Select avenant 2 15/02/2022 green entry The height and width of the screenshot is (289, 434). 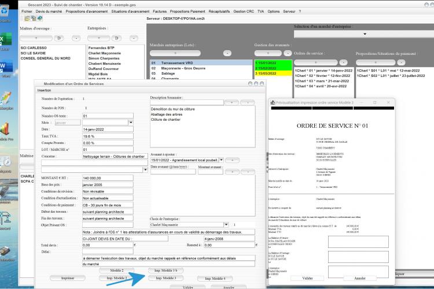coord(273,68)
